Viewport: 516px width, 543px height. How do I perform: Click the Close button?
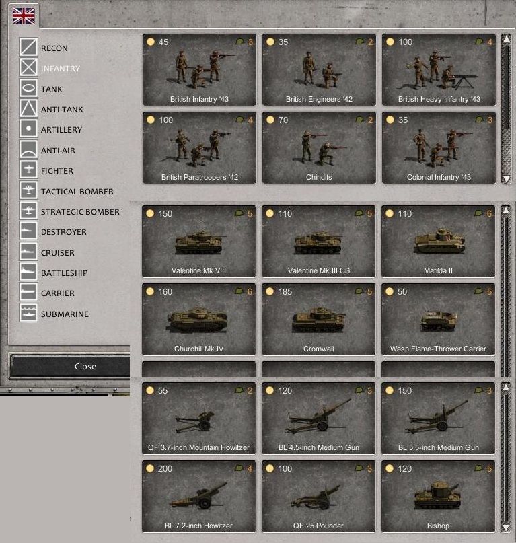pyautogui.click(x=70, y=367)
